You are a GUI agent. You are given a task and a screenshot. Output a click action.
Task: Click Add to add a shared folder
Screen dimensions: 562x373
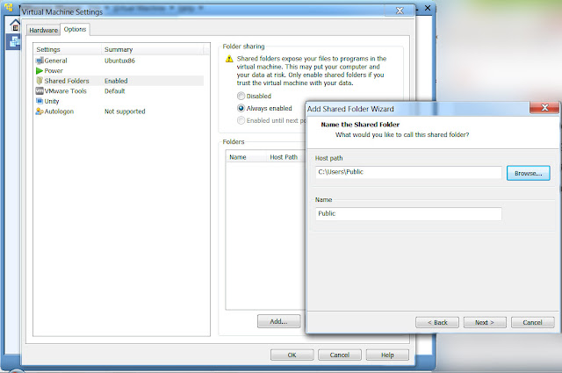pos(279,321)
